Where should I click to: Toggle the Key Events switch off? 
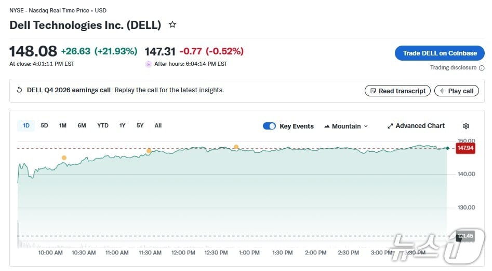pos(269,126)
